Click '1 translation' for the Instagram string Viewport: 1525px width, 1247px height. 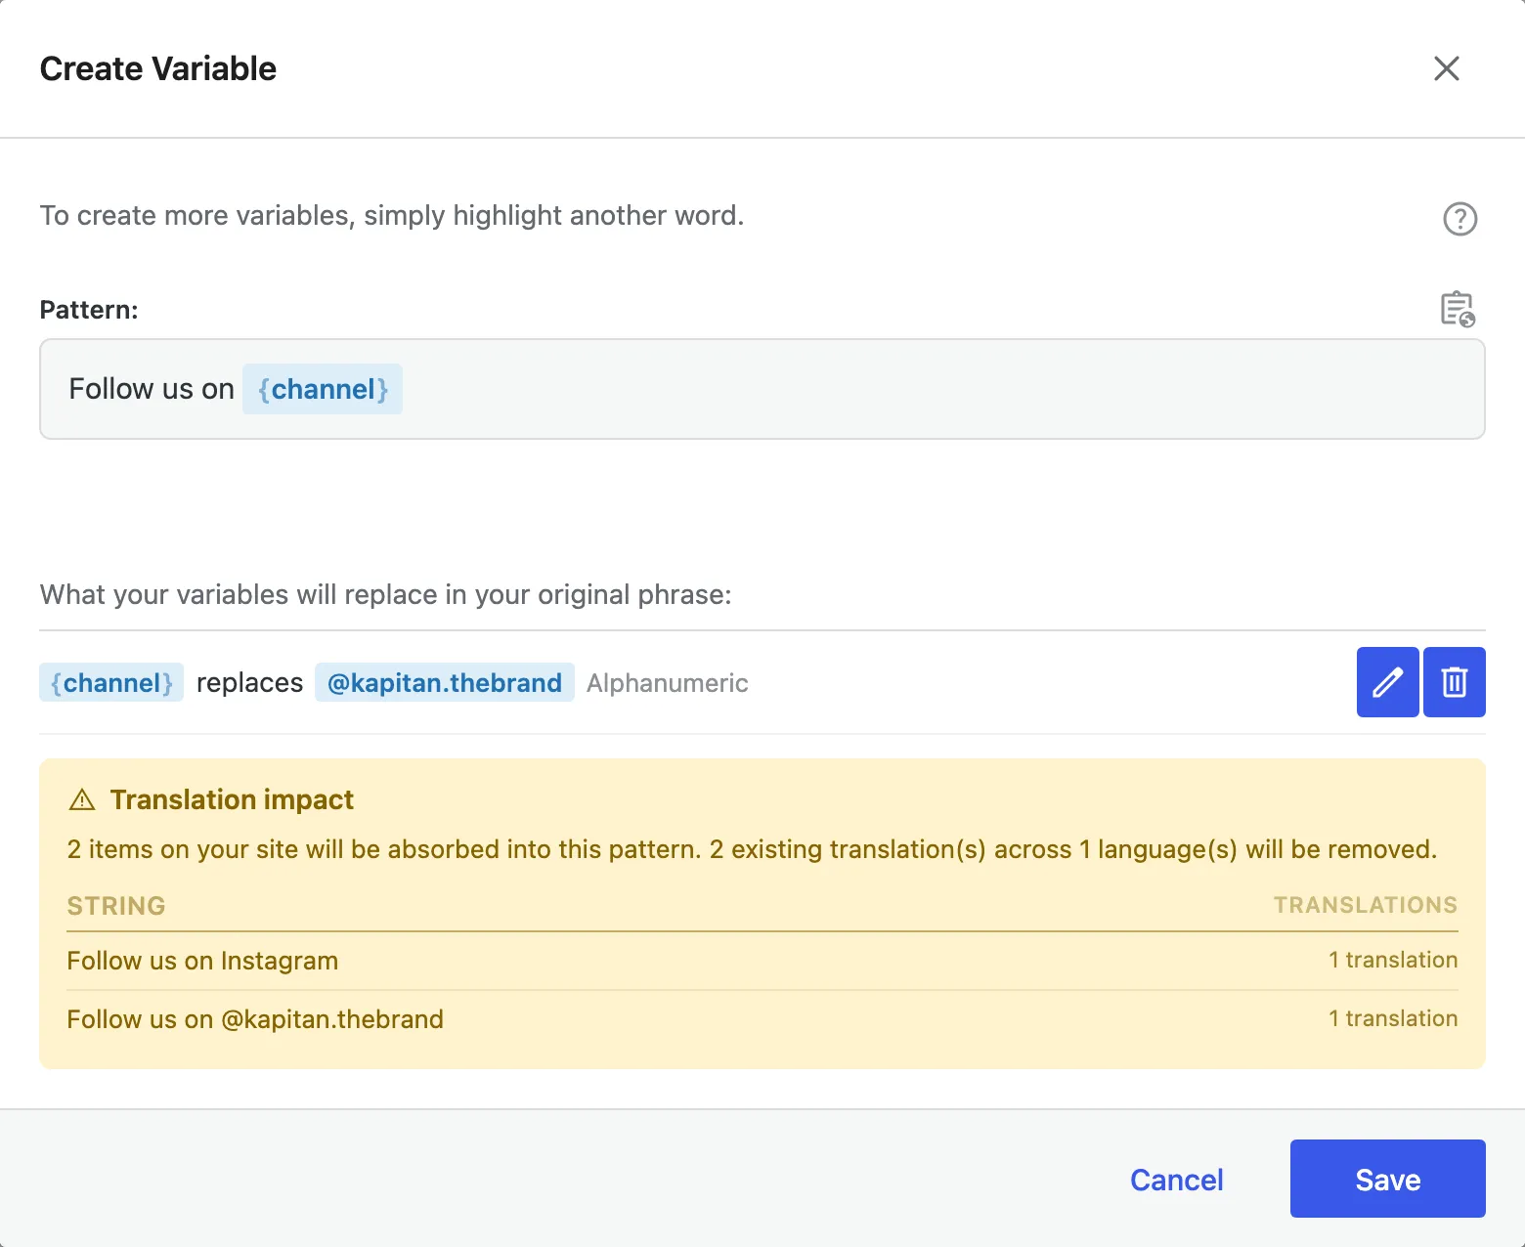1393,960
